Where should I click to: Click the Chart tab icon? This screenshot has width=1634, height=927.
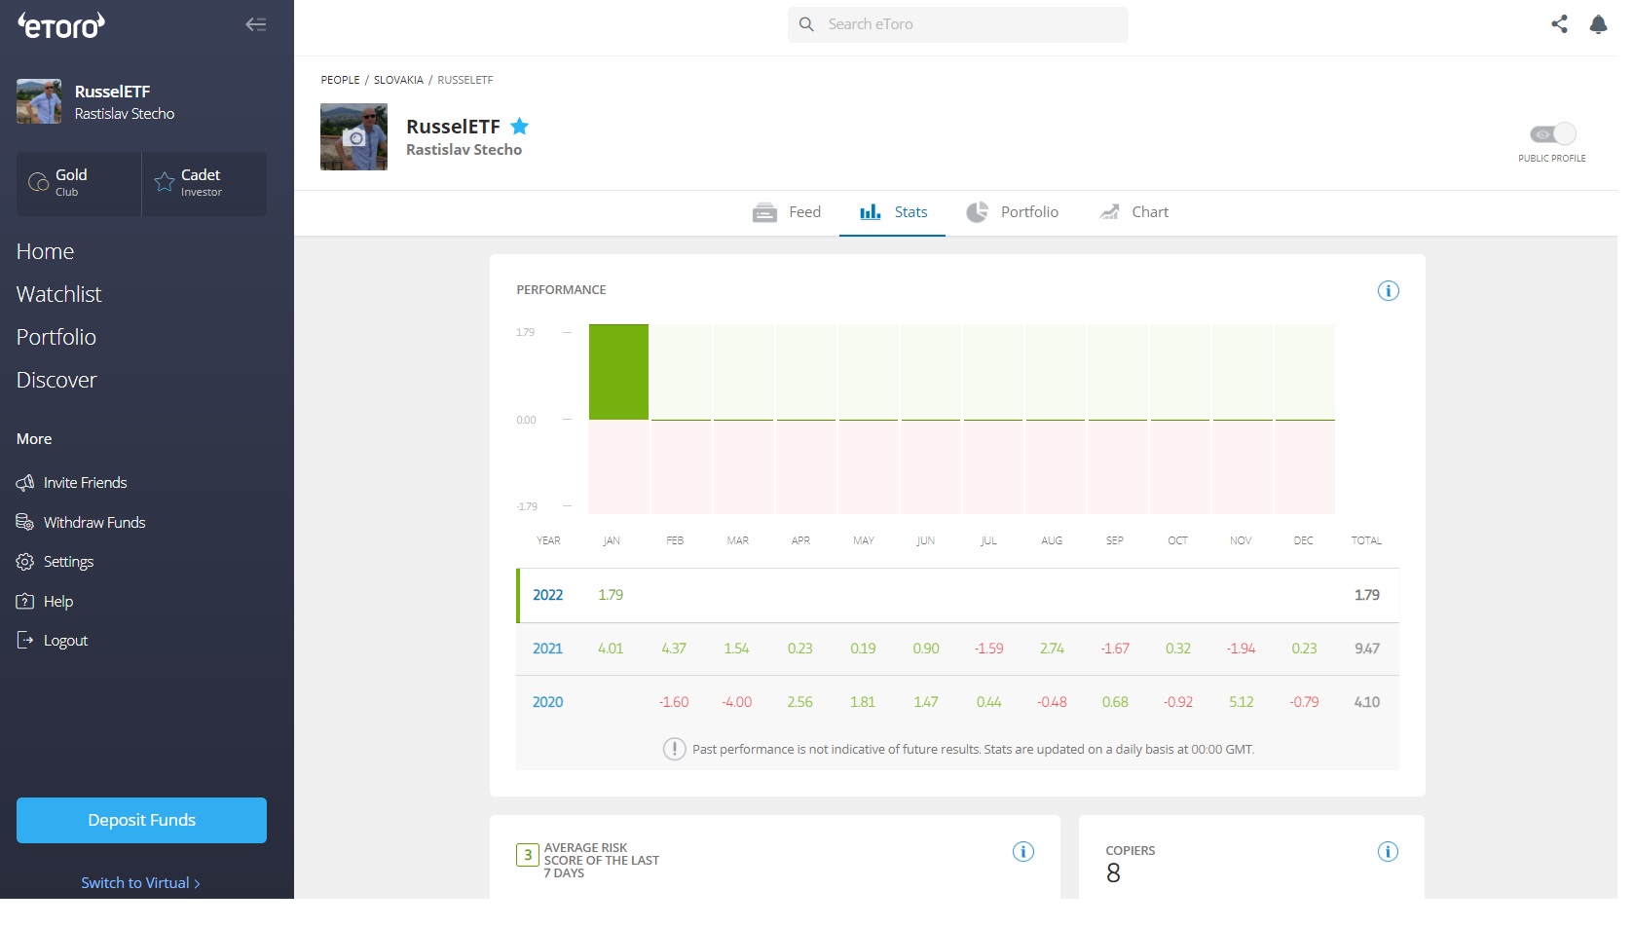point(1109,212)
